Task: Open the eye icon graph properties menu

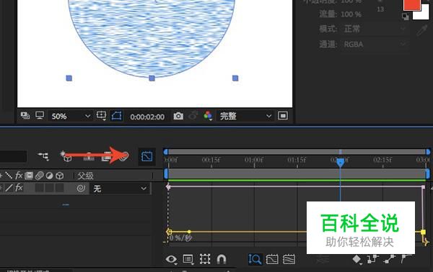Action: (171, 259)
